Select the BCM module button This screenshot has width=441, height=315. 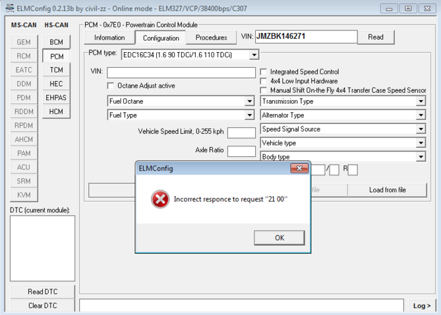point(56,42)
